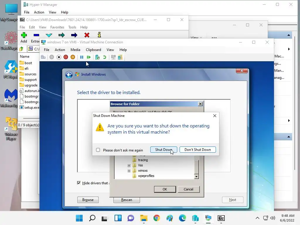Open VM Connection Media menu
Image resolution: width=300 pixels, height=225 pixels.
pos(75,50)
